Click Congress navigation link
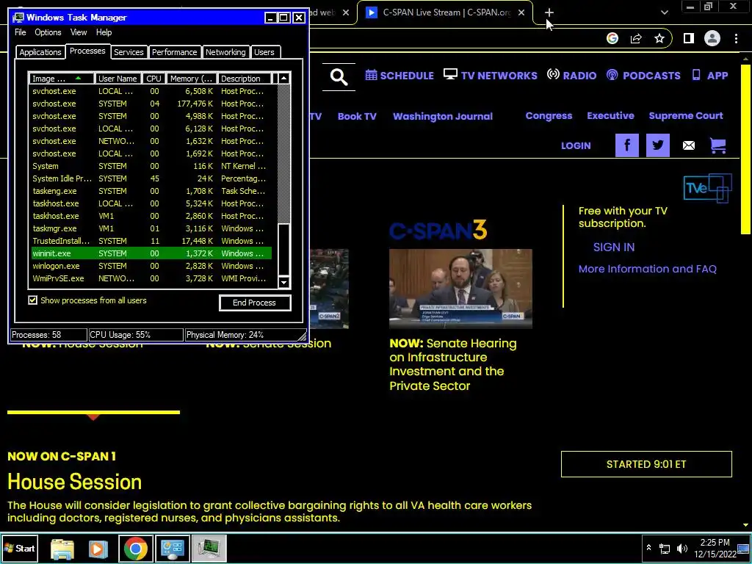 [549, 116]
